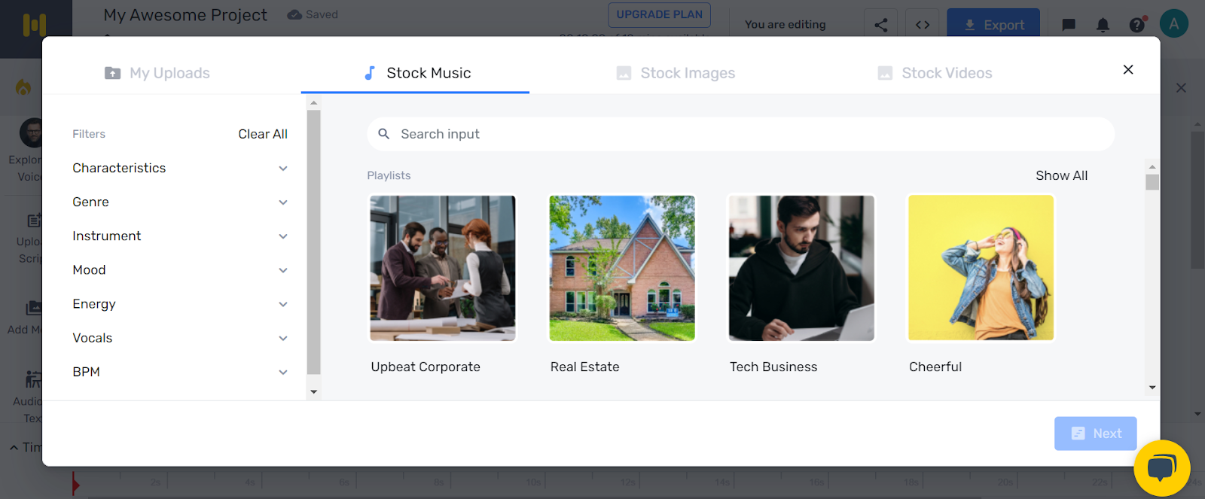Focus the Search input field
Screen dimensions: 1205x499
pos(740,134)
